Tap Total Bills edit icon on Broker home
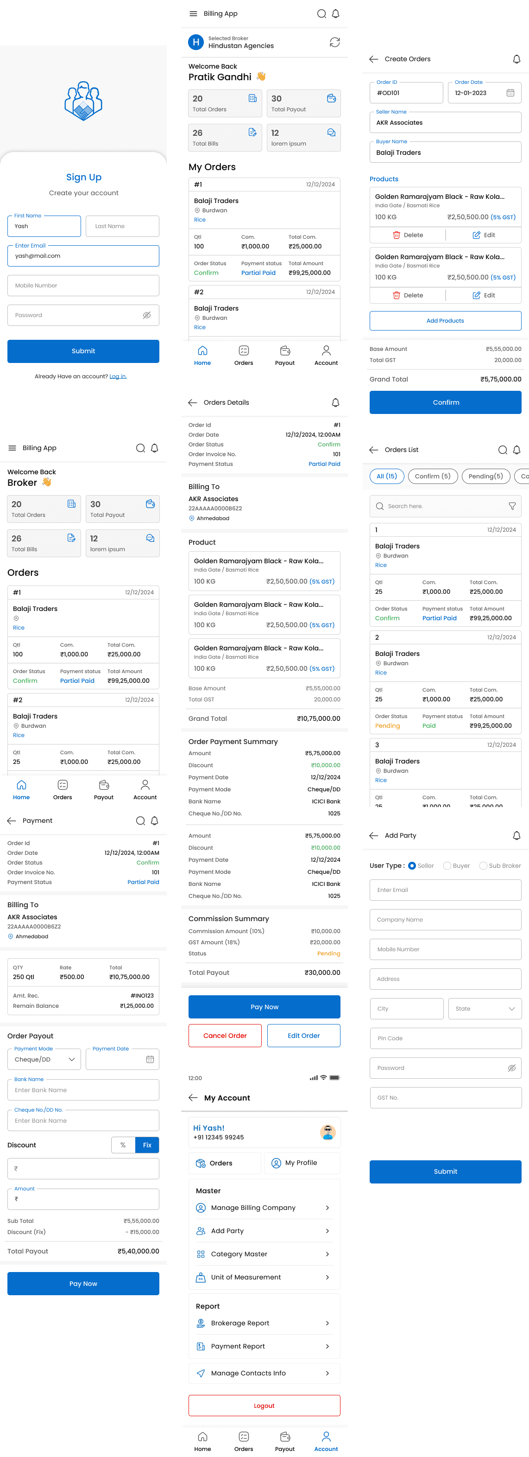 (71, 538)
